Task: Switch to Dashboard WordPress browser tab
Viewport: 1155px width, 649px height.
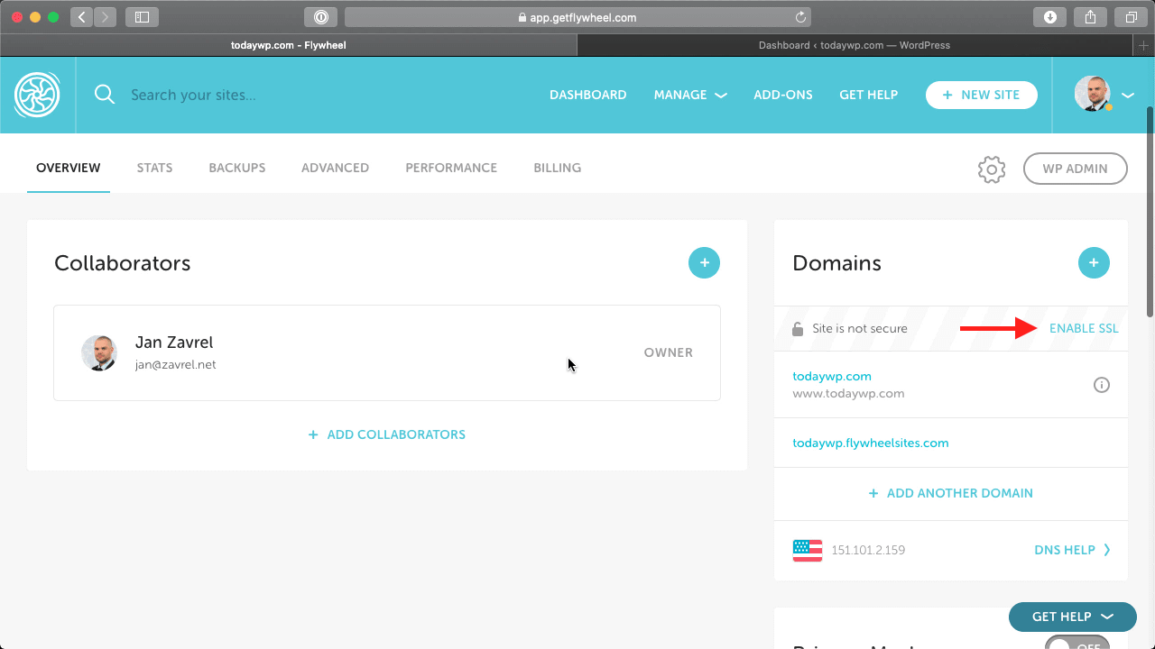Action: tap(855, 45)
